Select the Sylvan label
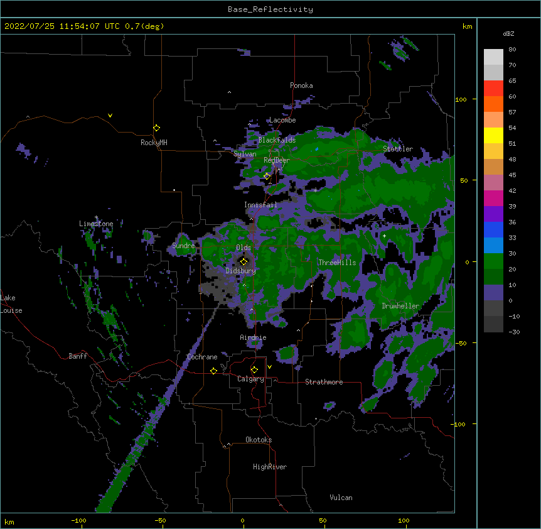The image size is (541, 529). pos(245,154)
